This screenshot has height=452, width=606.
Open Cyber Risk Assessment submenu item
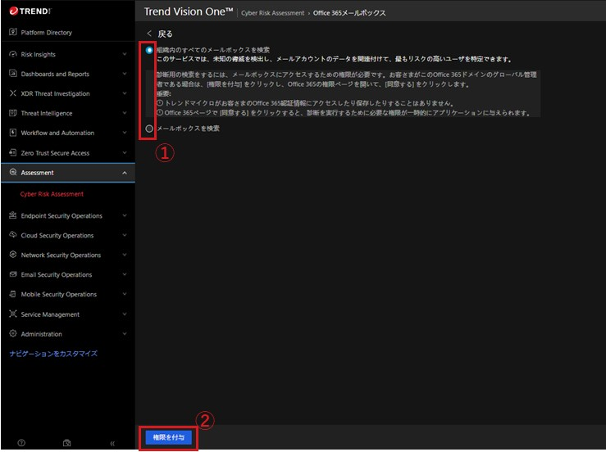coord(52,194)
